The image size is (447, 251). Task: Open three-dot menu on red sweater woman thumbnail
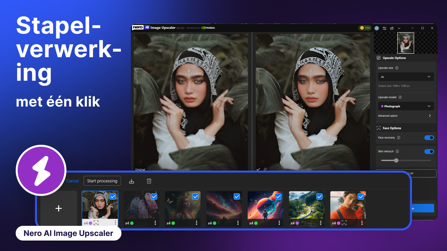pos(362,223)
